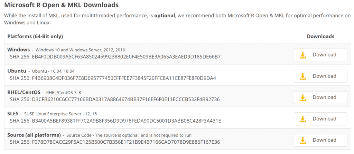
Task: Click the bold word optional in description
Action: click(x=165, y=16)
